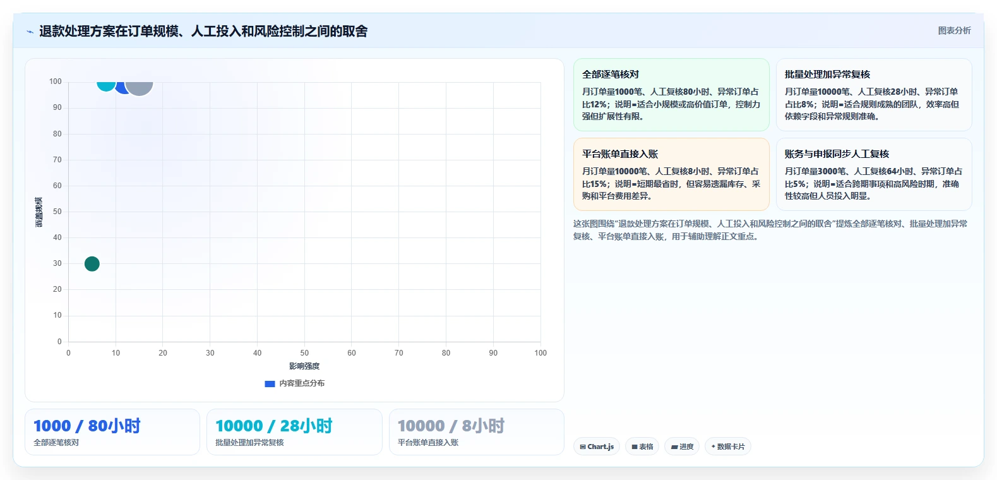Click the rotated y-axis title label
The height and width of the screenshot is (480, 997).
pyautogui.click(x=39, y=212)
